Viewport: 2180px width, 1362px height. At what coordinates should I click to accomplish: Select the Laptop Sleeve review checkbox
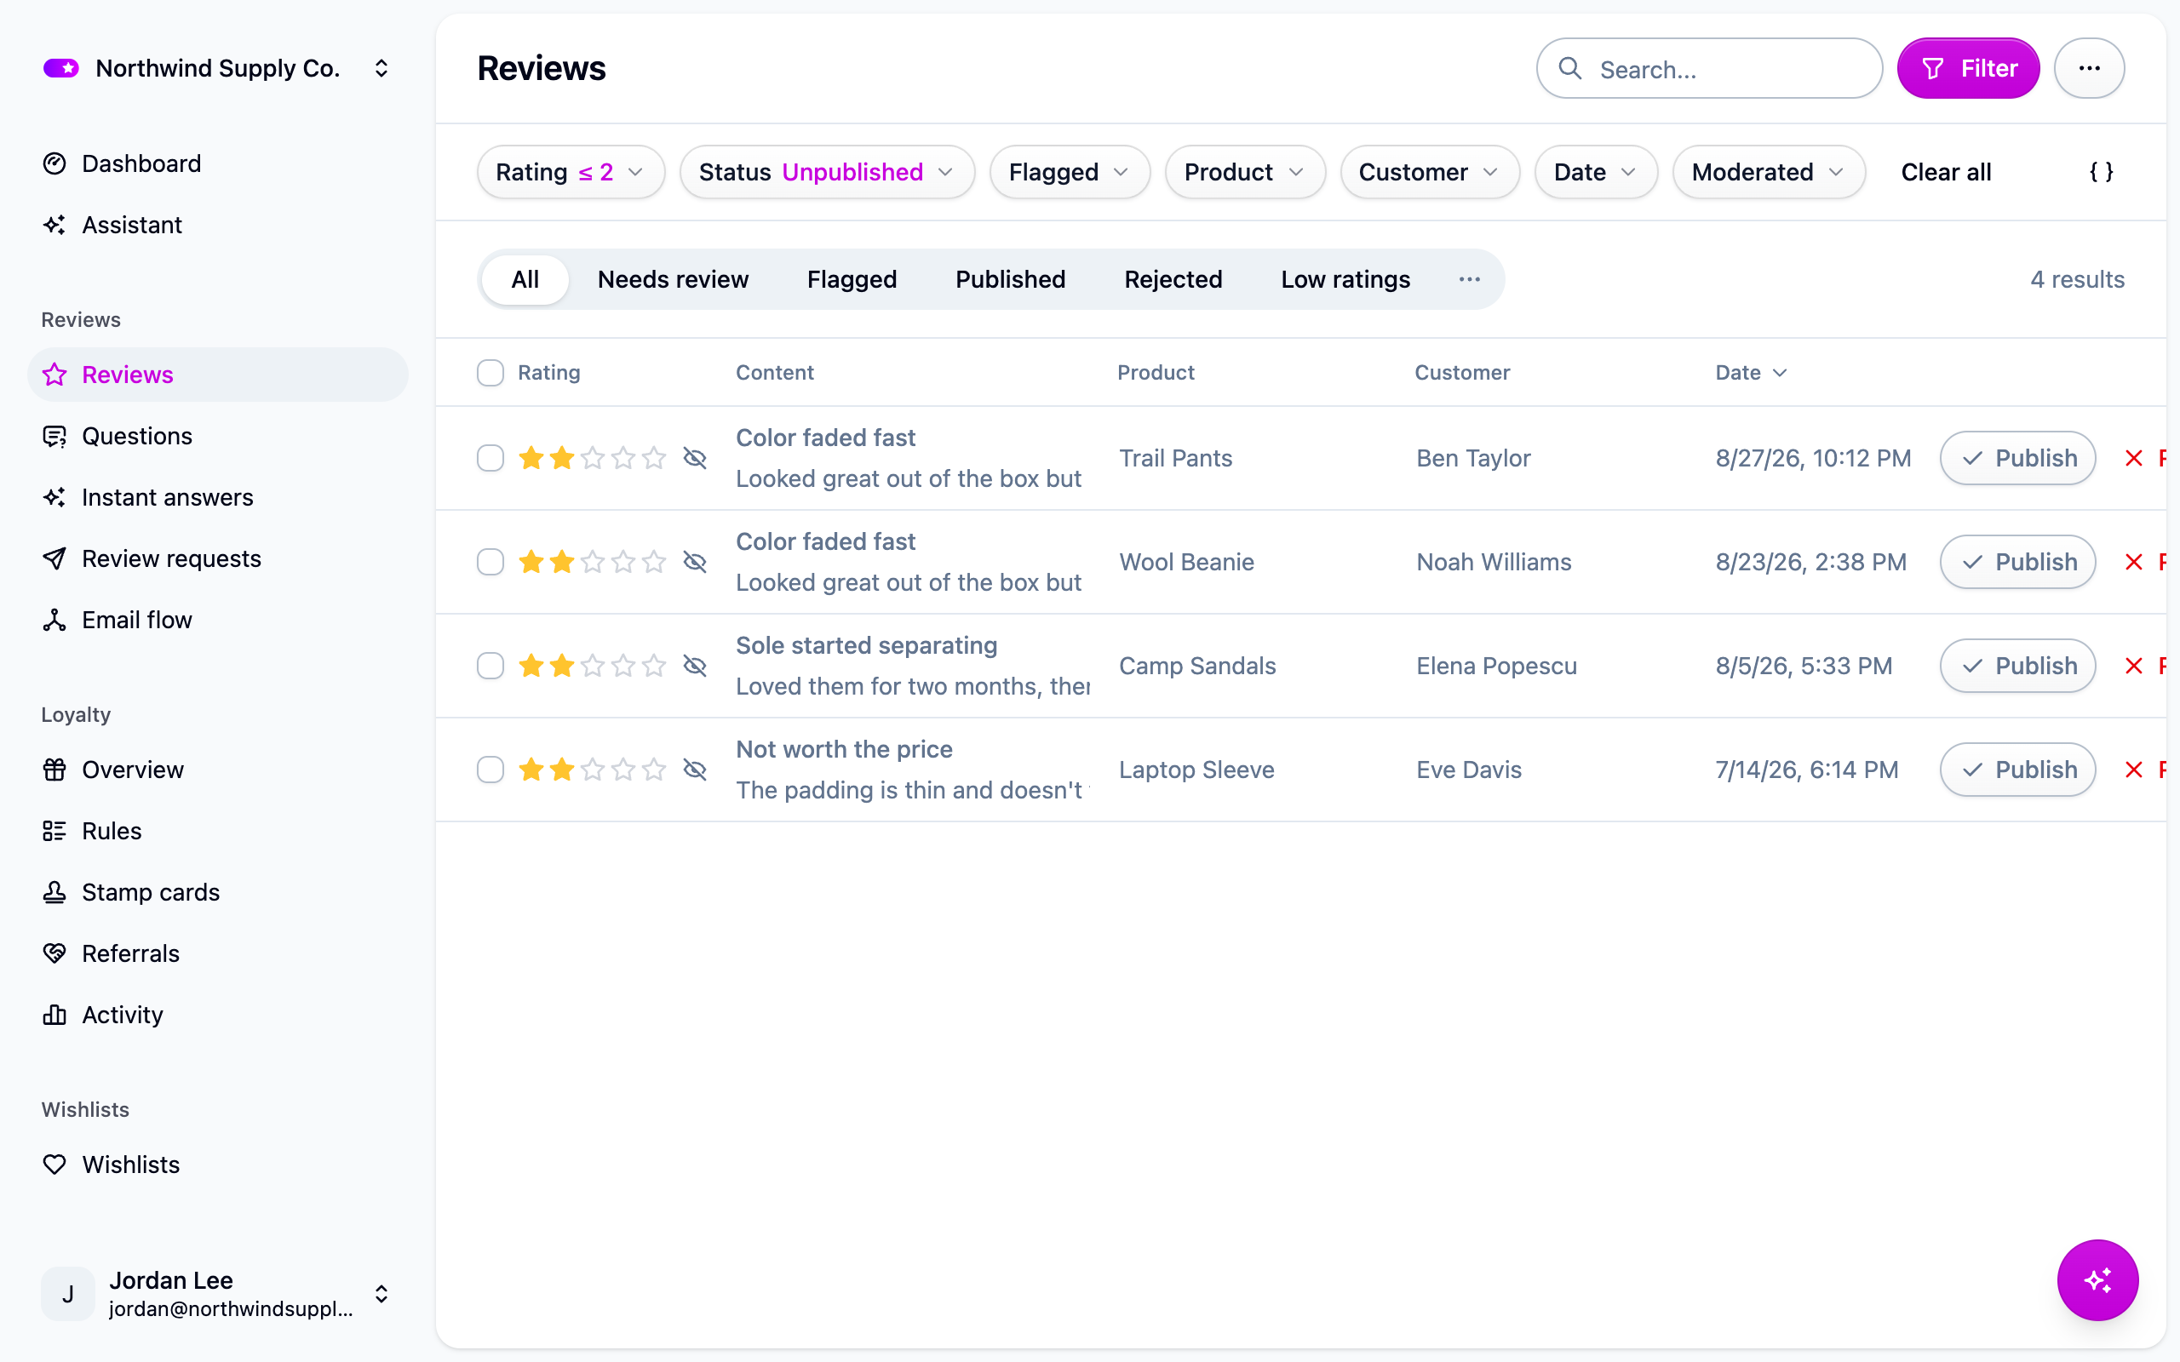(x=490, y=770)
